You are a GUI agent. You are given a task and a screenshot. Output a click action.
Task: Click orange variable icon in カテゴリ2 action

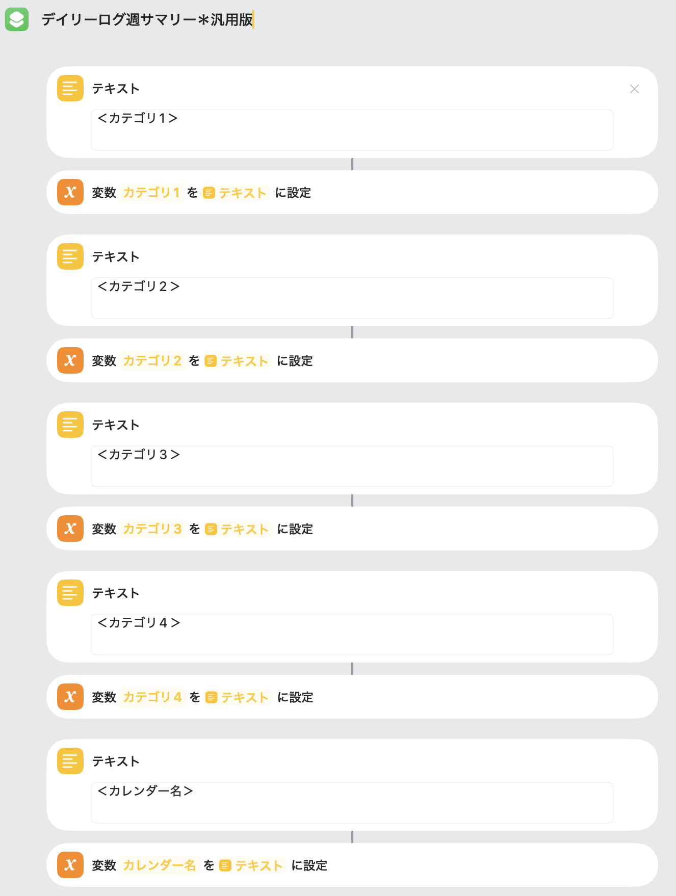coord(70,360)
